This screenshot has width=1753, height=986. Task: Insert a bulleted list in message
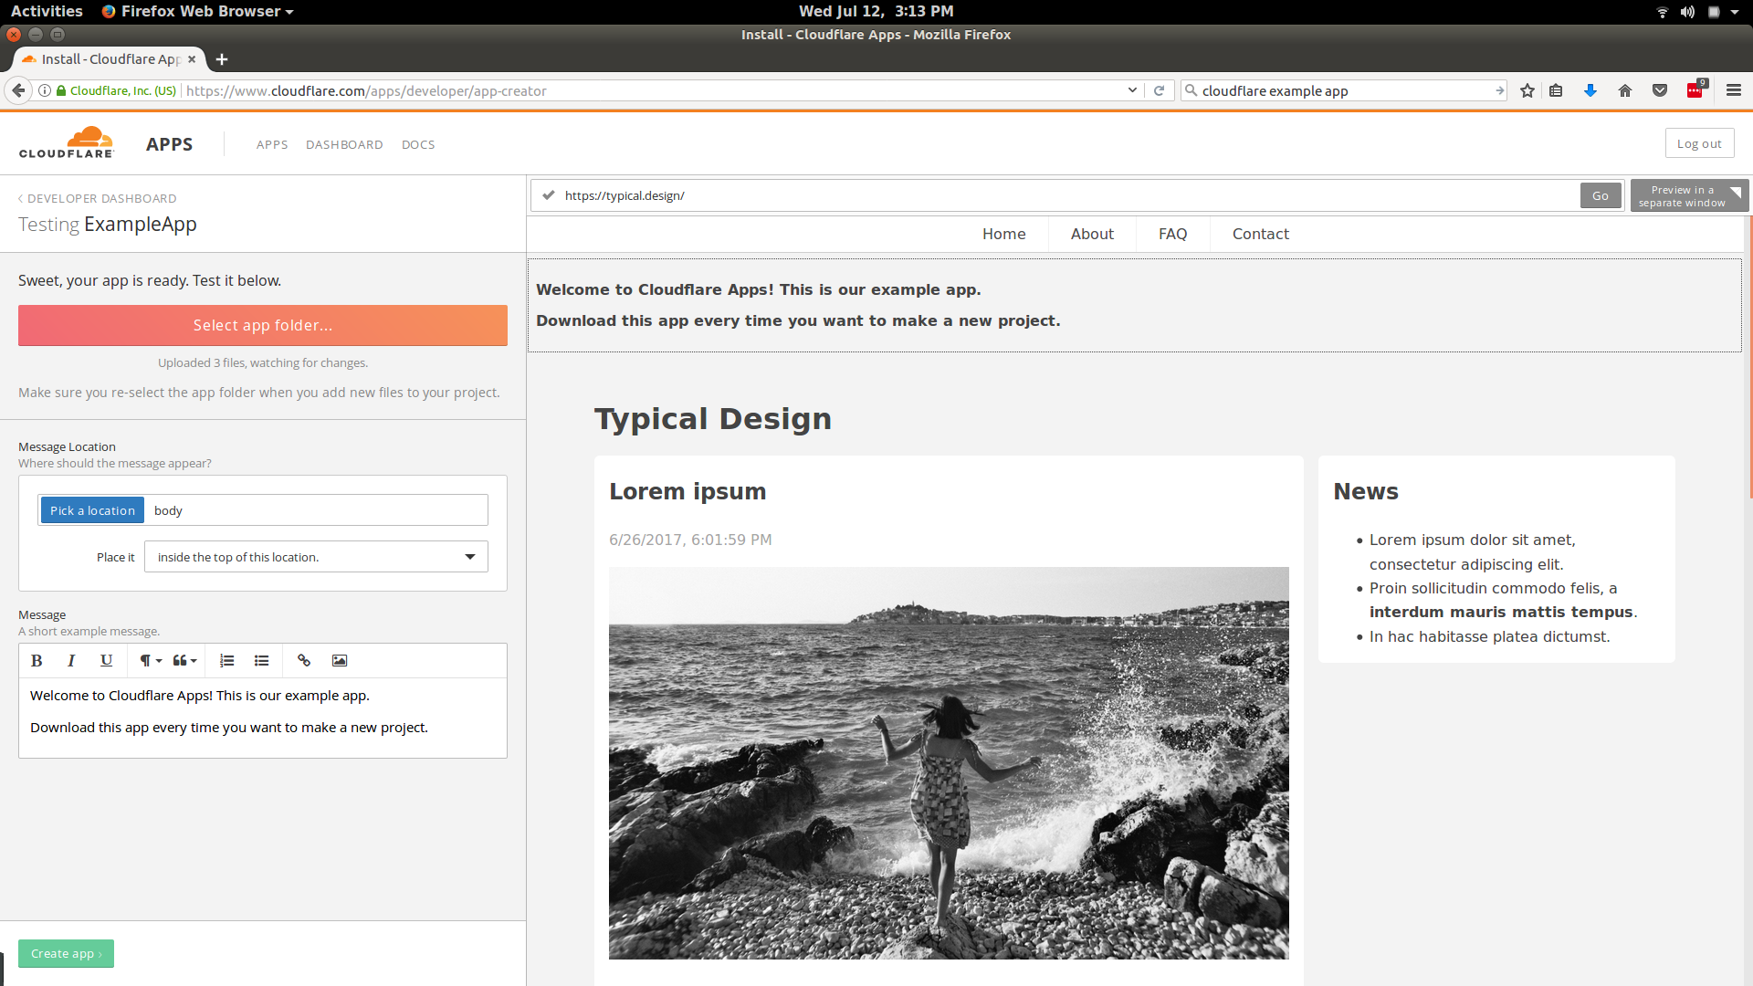click(262, 661)
